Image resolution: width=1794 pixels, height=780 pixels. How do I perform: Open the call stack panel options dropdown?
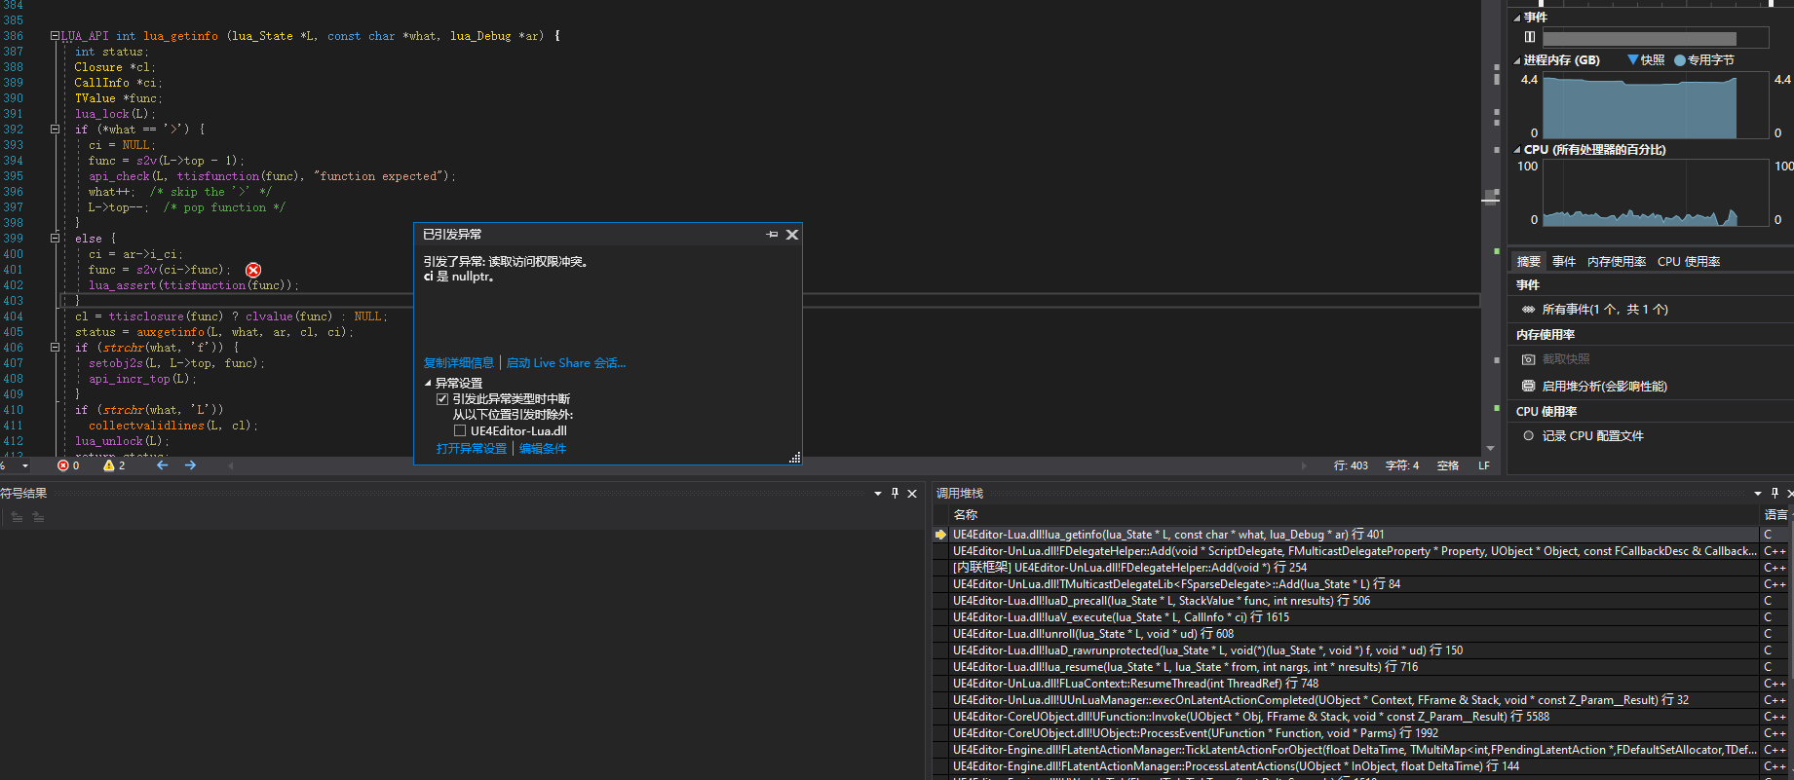[1758, 494]
